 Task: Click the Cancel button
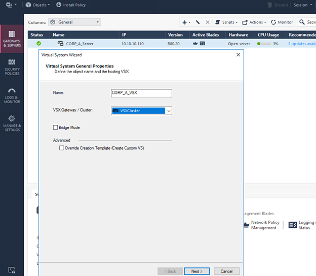click(x=226, y=271)
